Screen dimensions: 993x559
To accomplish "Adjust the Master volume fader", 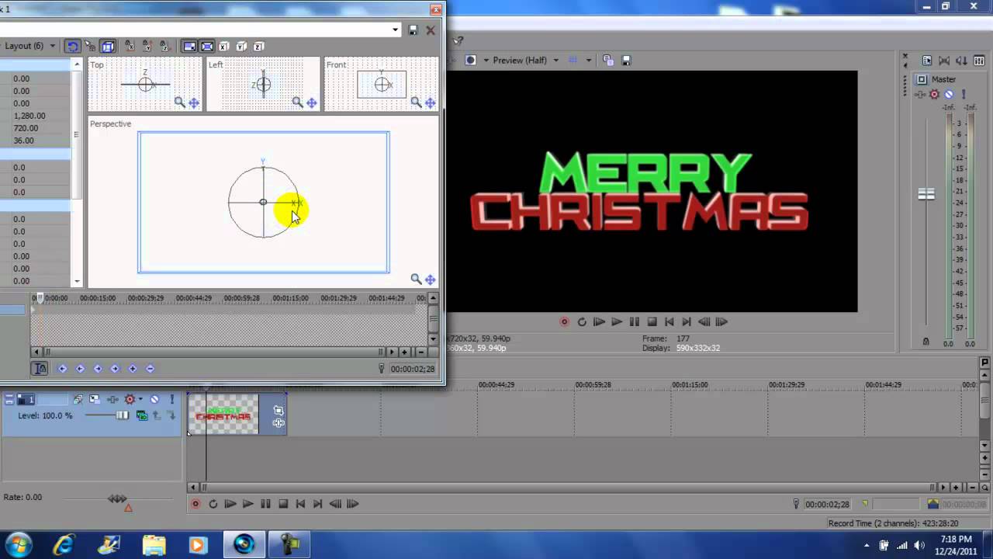I will pos(926,194).
